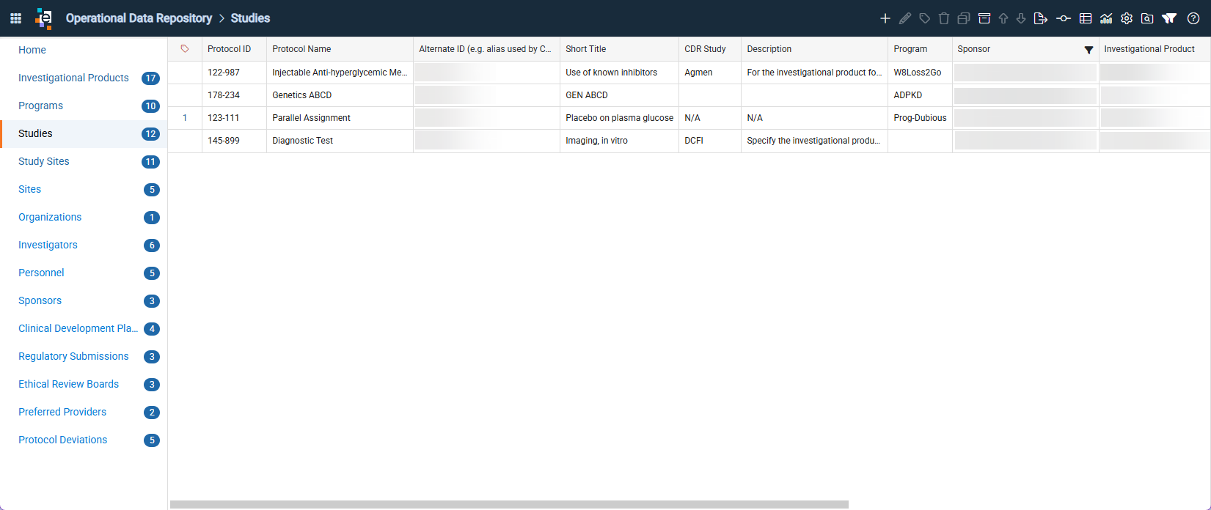1211x510 pixels.
Task: Click the Operational Data Repository breadcrumb link
Action: [x=139, y=18]
